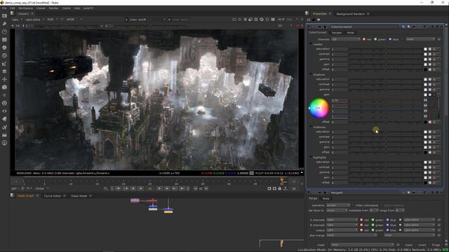449x252 pixels.
Task: Select the Image nodes toolbar icon
Action: 5,16
